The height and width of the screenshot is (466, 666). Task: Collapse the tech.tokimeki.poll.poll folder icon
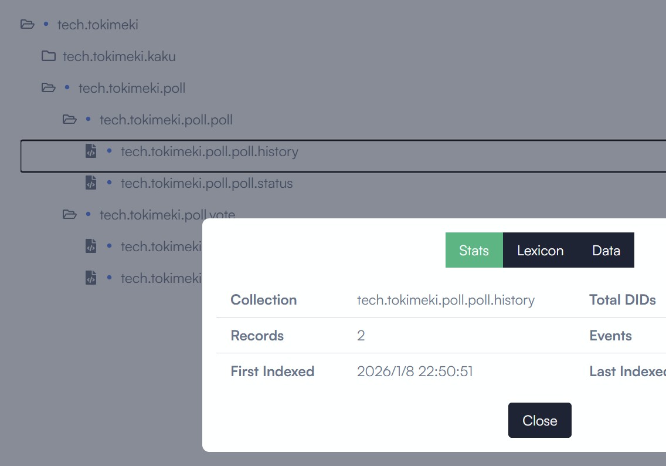(69, 120)
